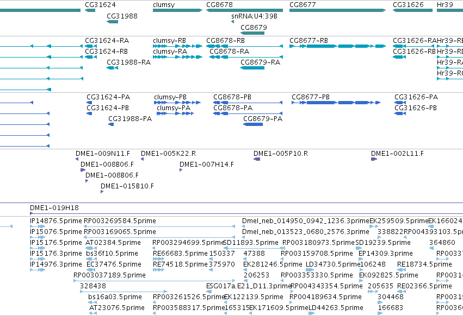Click protein label CG31624-PB
This screenshot has height=316, width=463.
coord(108,108)
